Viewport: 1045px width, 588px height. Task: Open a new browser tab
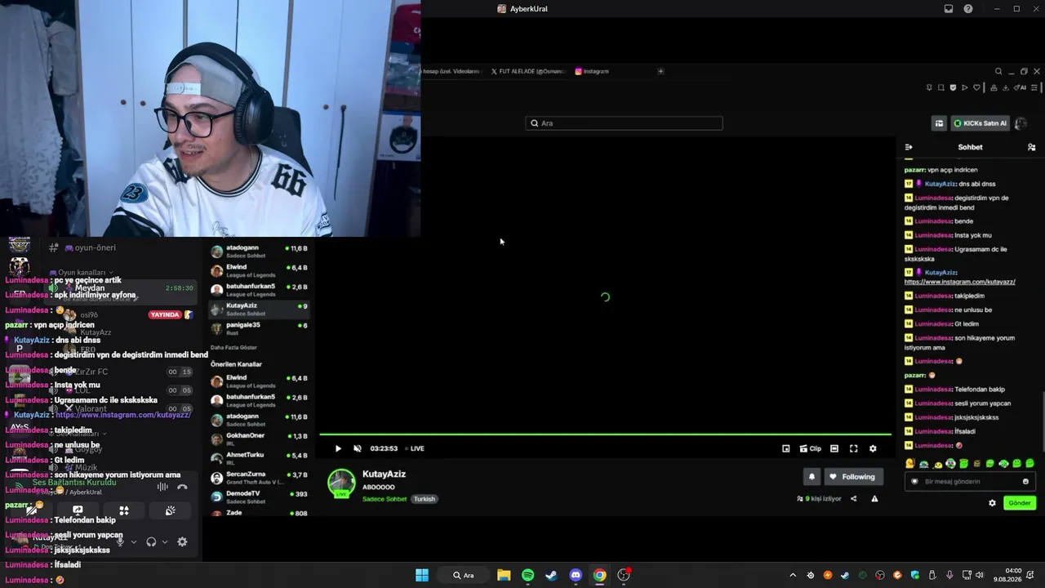coord(660,71)
